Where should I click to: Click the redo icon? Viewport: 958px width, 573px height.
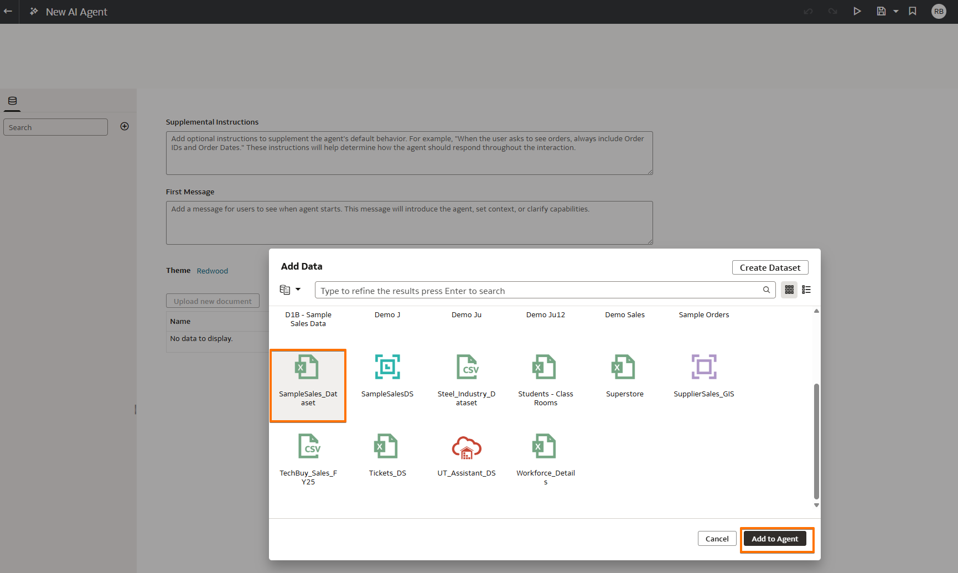coord(832,11)
